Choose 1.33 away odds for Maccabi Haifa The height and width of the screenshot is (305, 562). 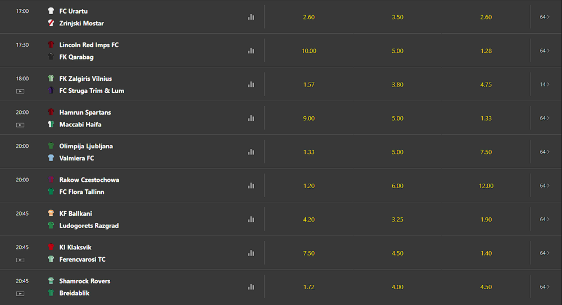pyautogui.click(x=486, y=119)
